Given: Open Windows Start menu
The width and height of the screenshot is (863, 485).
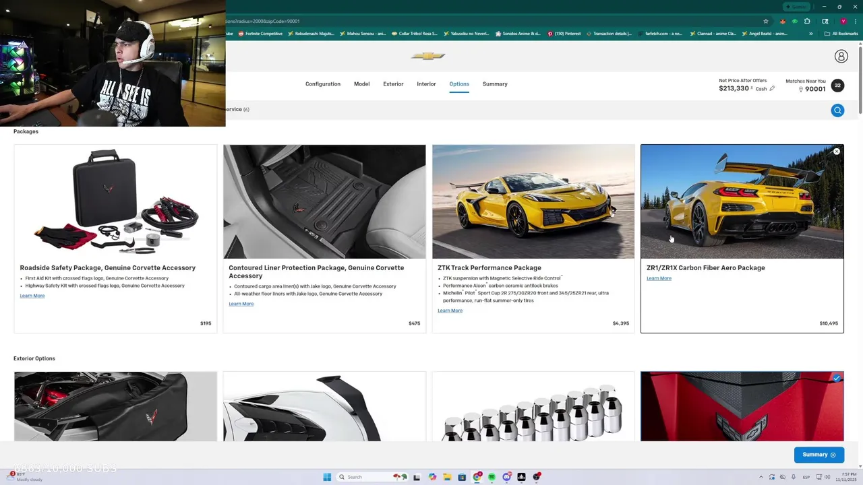Looking at the screenshot, I should coord(327,477).
